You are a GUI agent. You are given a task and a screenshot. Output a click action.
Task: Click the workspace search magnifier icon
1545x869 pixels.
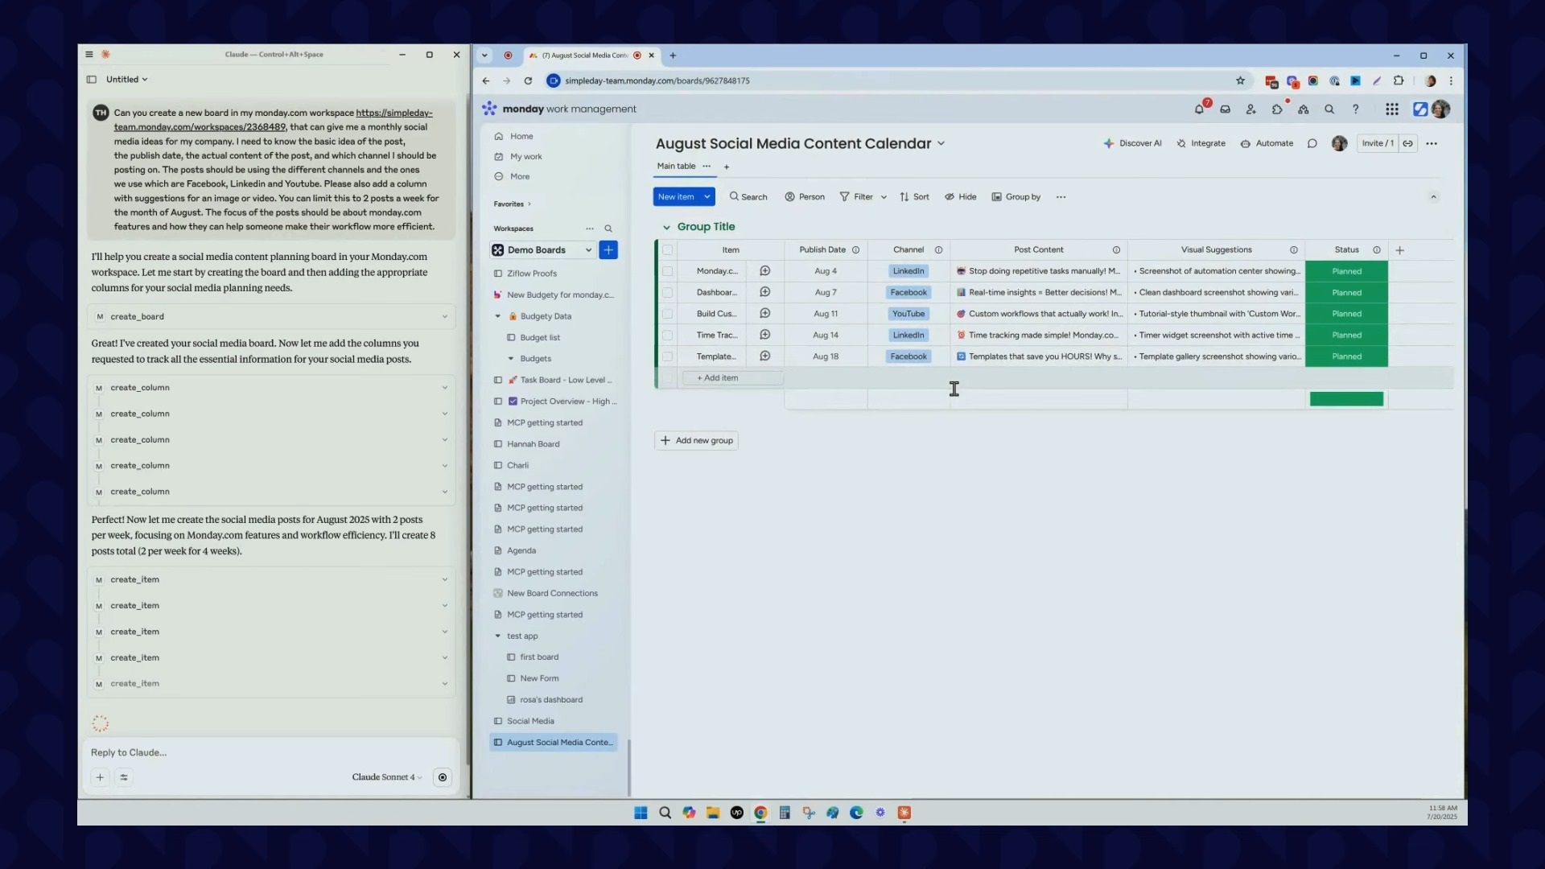coord(608,229)
